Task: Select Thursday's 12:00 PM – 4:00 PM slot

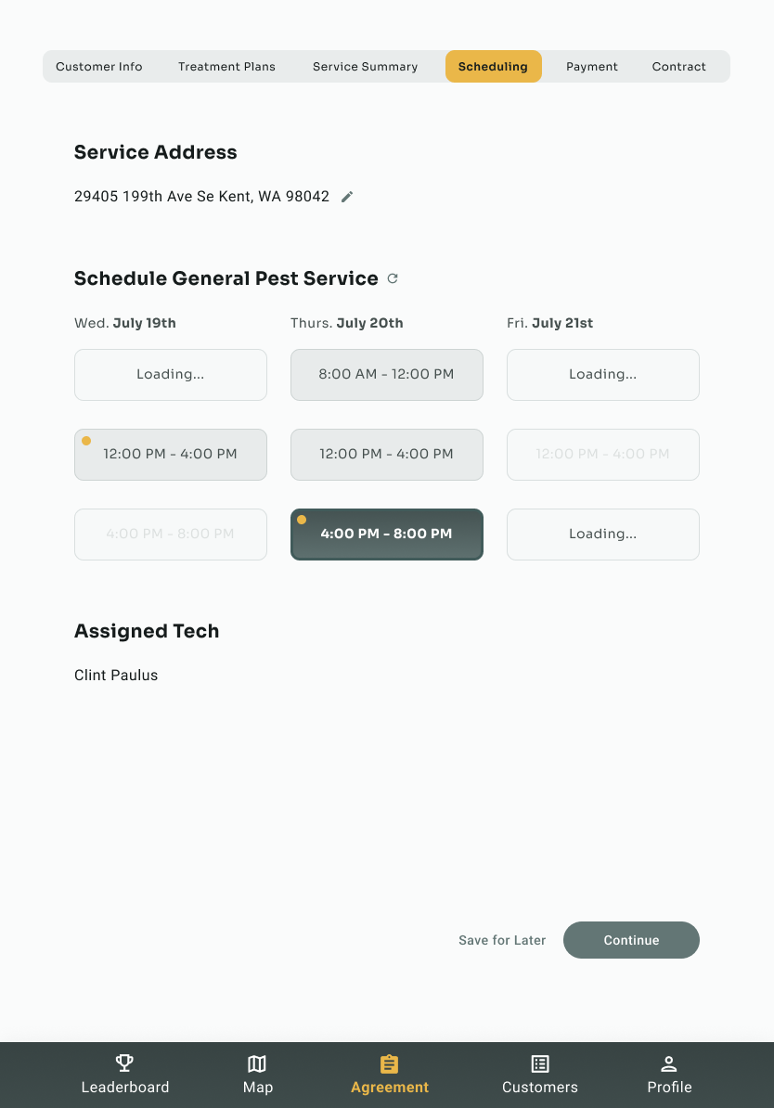Action: pyautogui.click(x=386, y=455)
